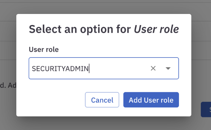This screenshot has height=130, width=211.
Task: Click the SECURITYADMIN text in the combo box
Action: click(60, 69)
